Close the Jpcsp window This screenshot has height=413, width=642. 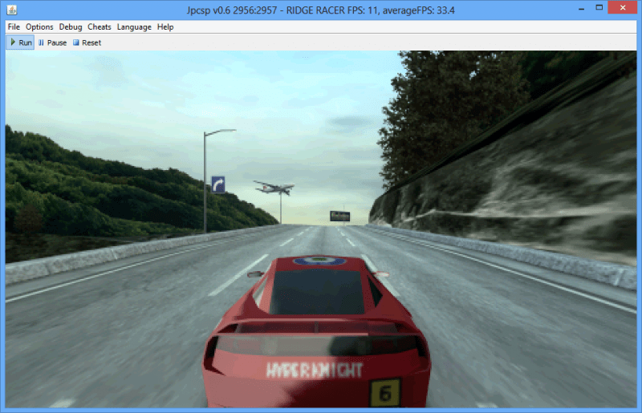623,8
